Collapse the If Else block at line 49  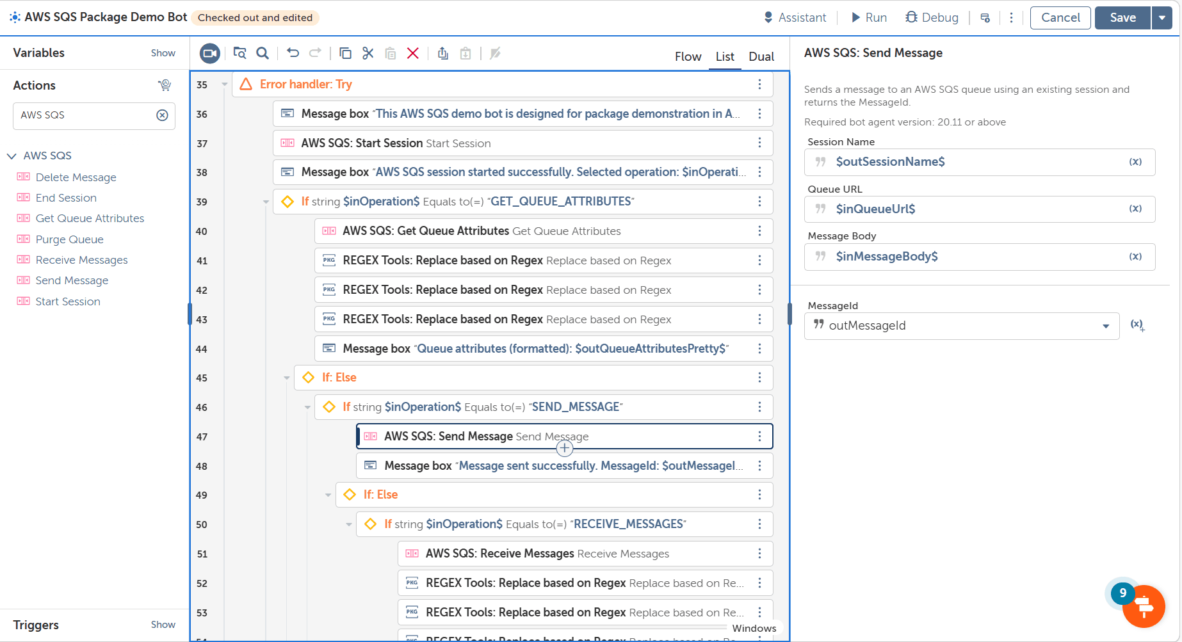point(328,495)
